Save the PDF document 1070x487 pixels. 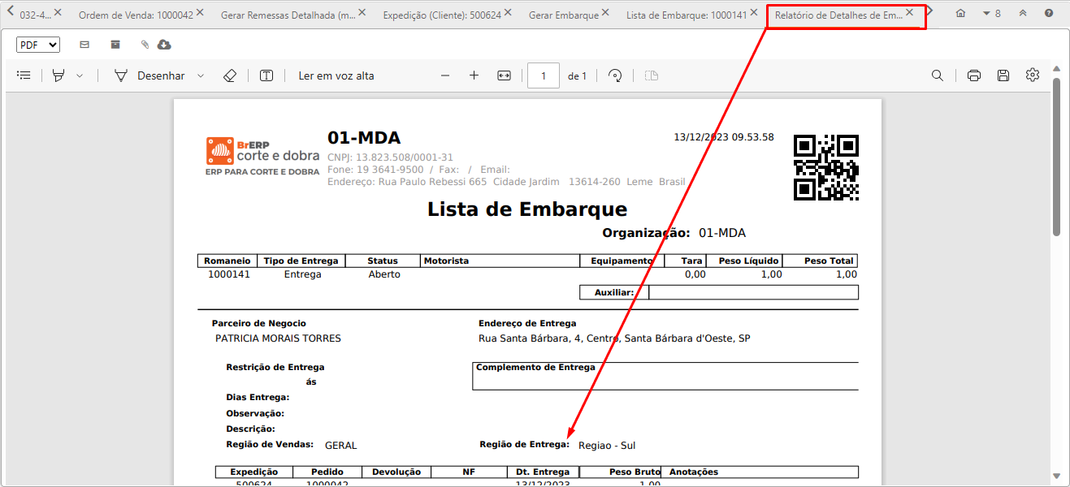coord(1003,75)
